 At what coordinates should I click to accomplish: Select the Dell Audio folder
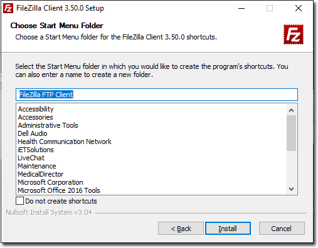(x=33, y=133)
